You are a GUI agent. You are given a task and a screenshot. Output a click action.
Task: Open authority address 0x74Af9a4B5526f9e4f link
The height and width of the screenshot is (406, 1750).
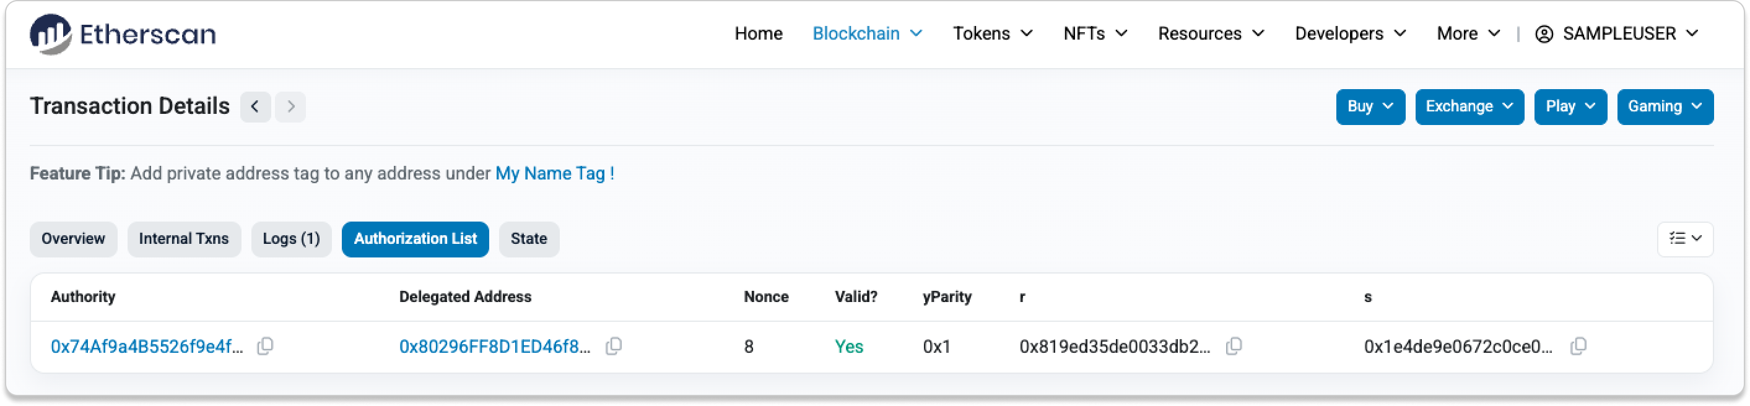point(147,347)
